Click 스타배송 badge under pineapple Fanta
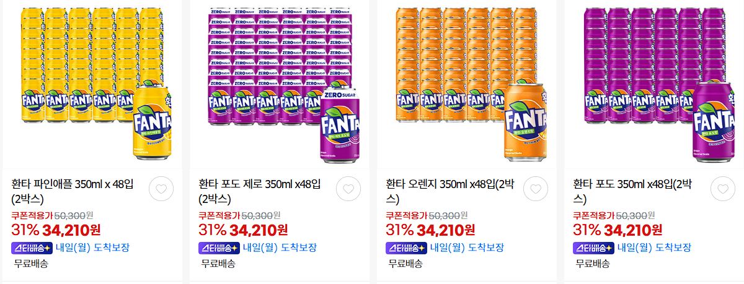The image size is (744, 284). click(32, 248)
